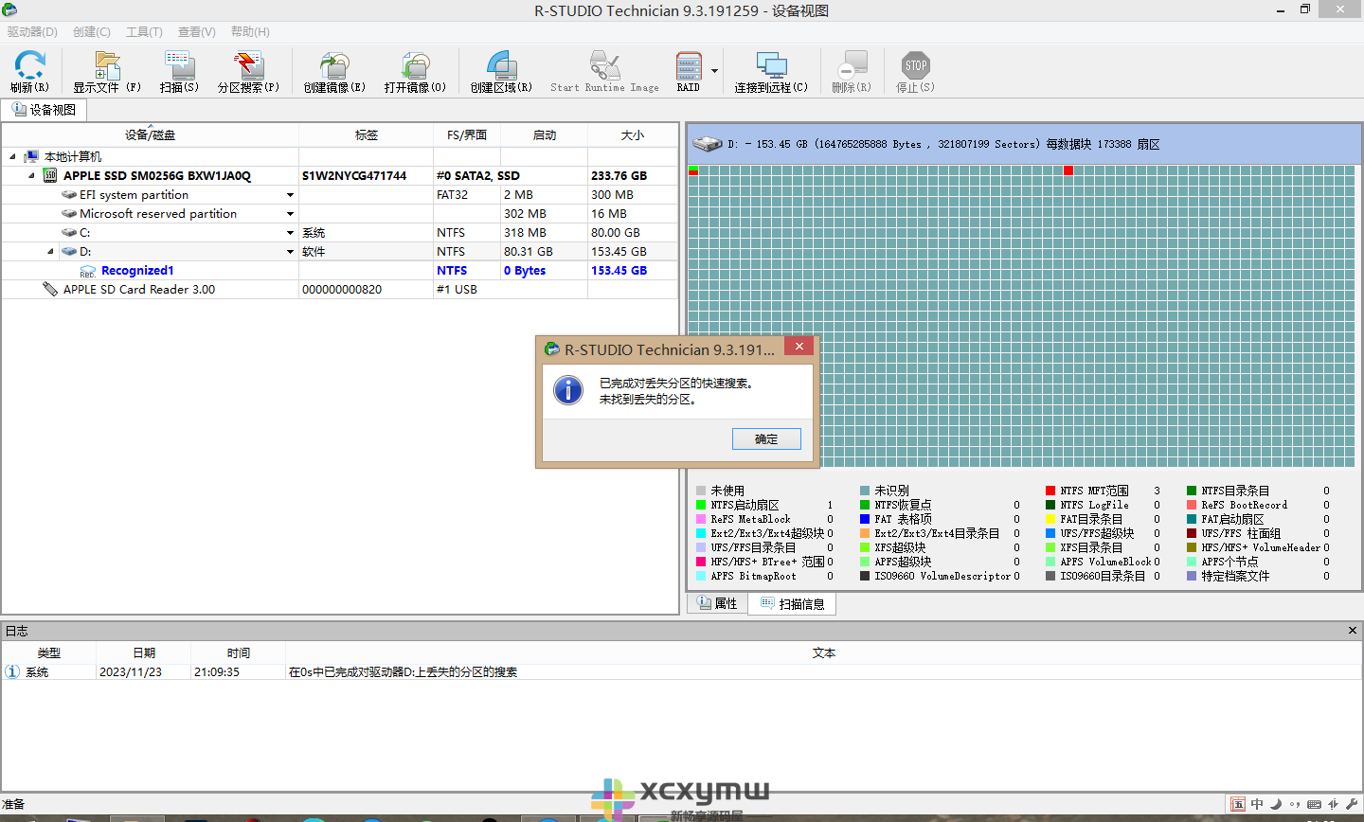The width and height of the screenshot is (1364, 822).
Task: Switch to the 属性 tab
Action: [x=717, y=603]
